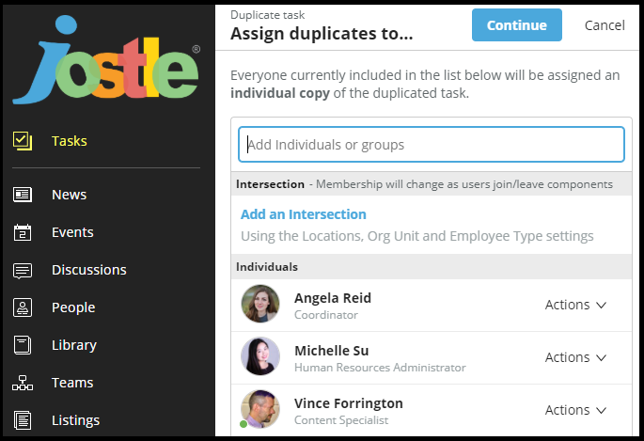Click the Events calendar icon

tap(23, 232)
